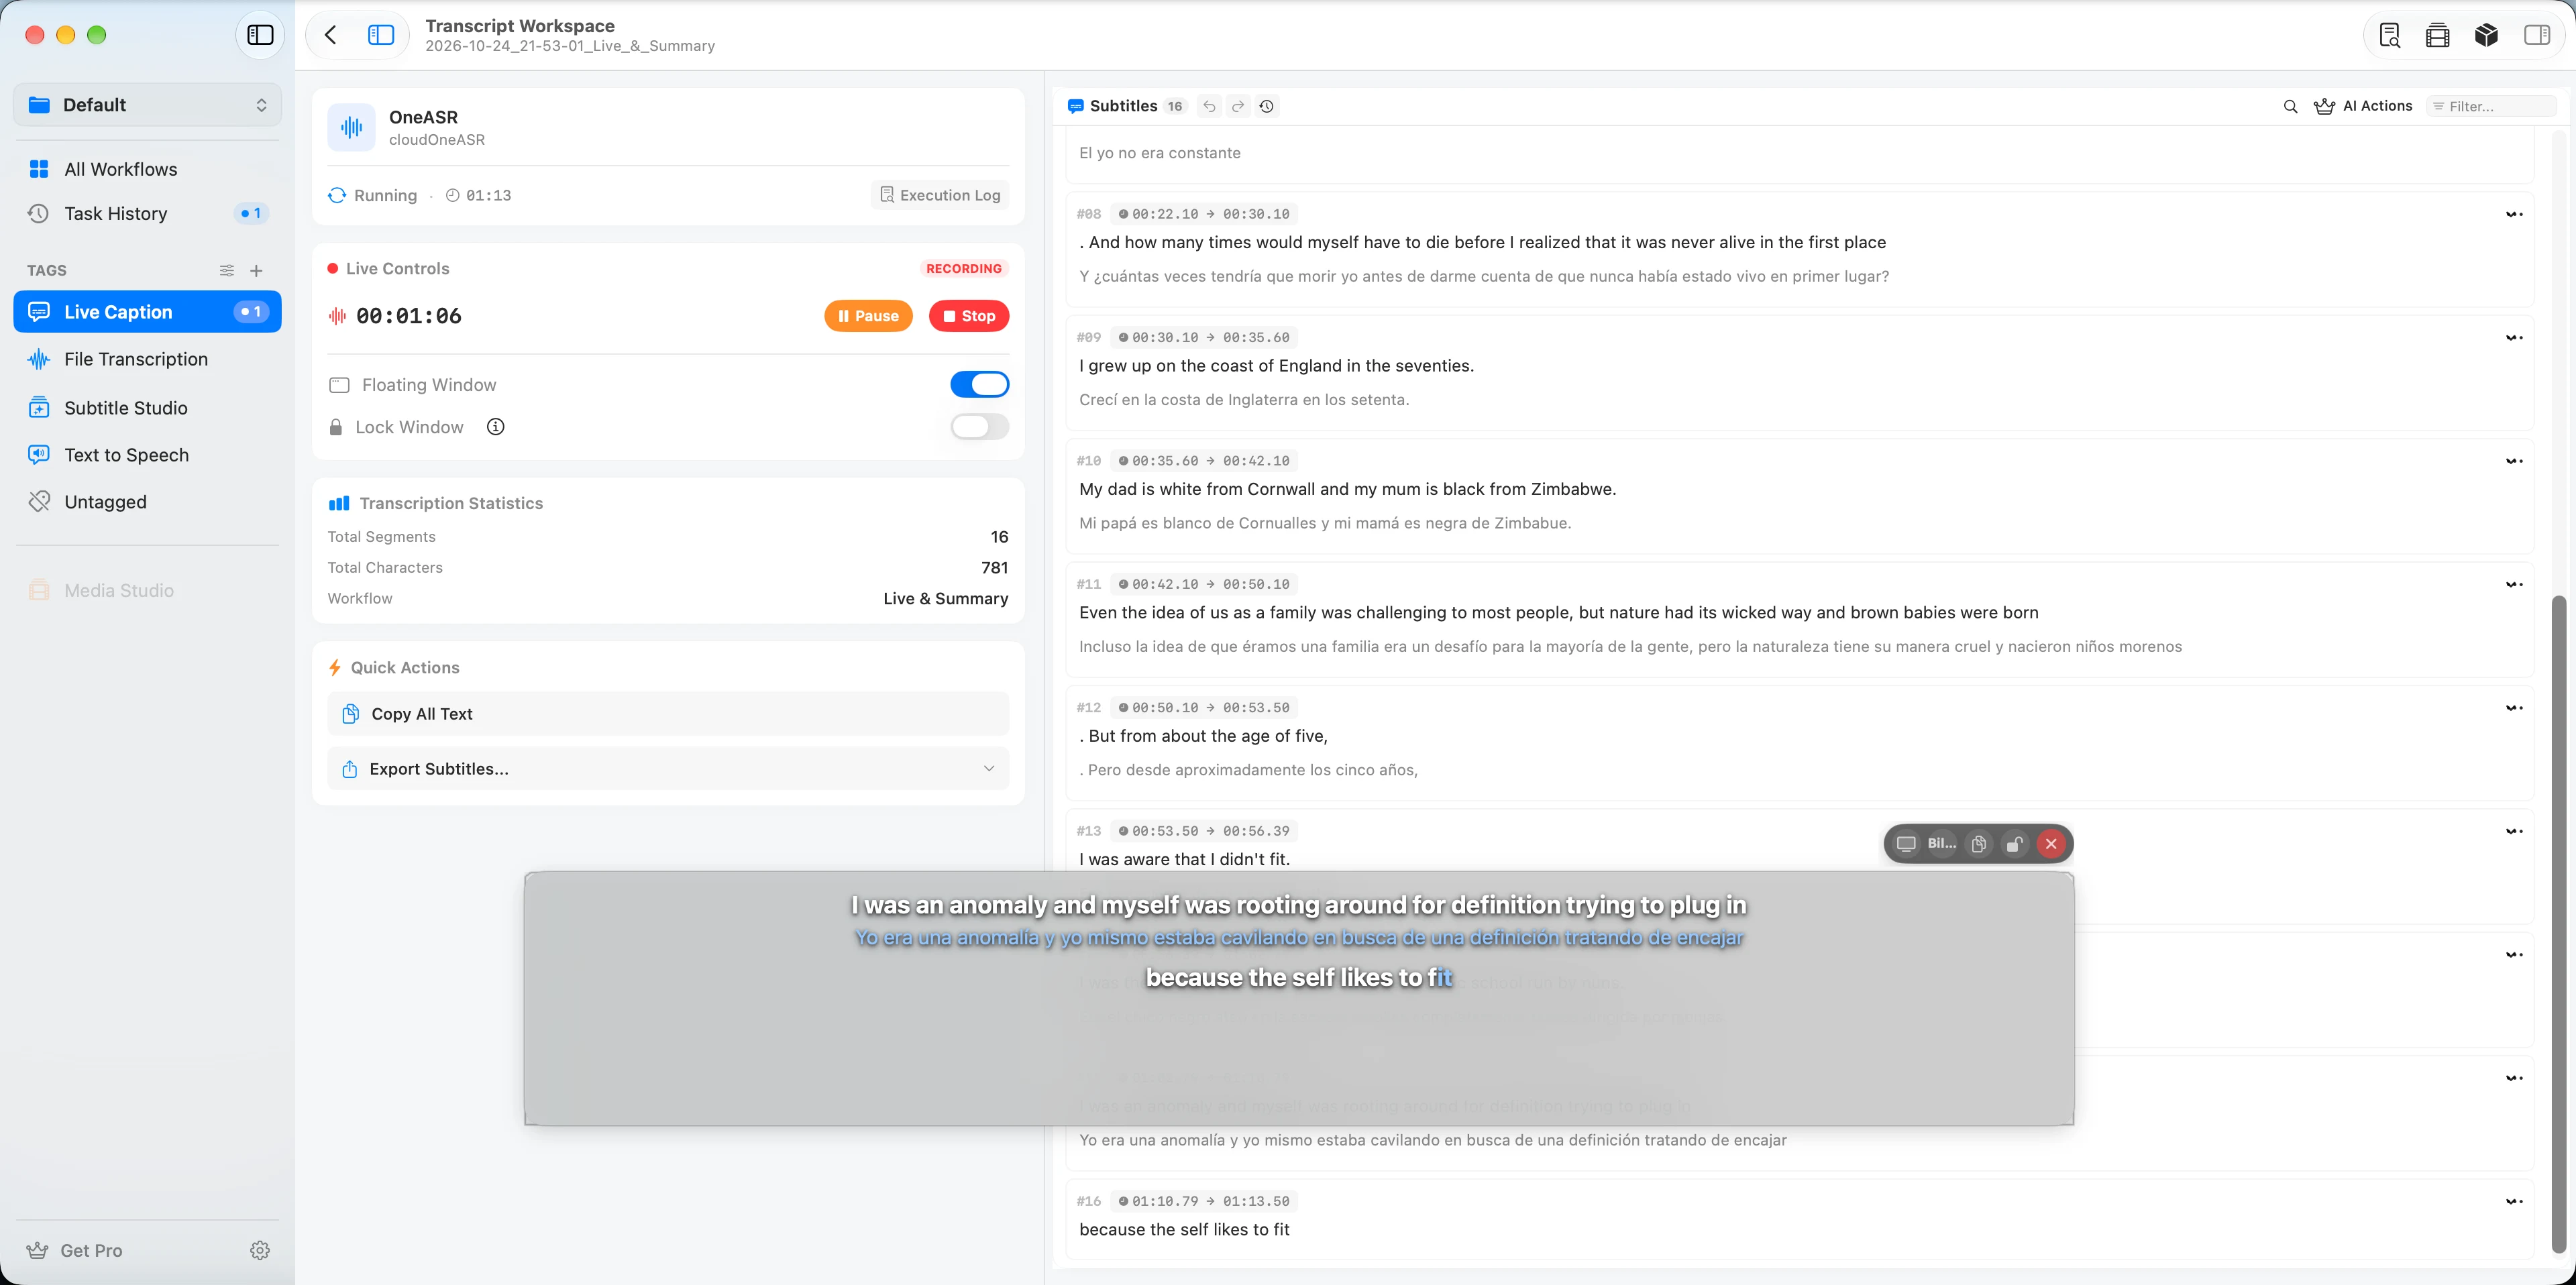Select File Transcription in sidebar
Screen dimensions: 2576x1285
tap(147, 359)
